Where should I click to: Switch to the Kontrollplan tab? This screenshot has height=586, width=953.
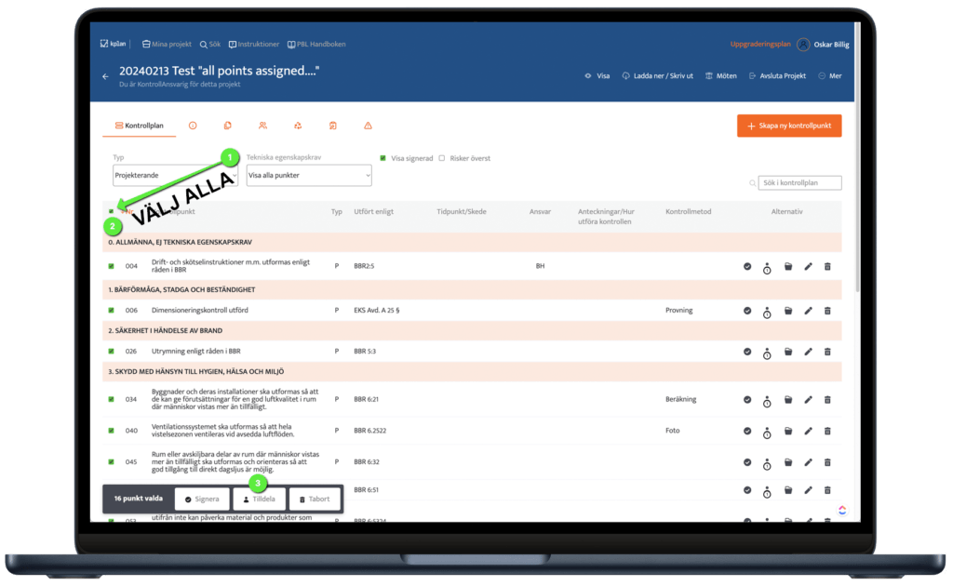point(139,126)
